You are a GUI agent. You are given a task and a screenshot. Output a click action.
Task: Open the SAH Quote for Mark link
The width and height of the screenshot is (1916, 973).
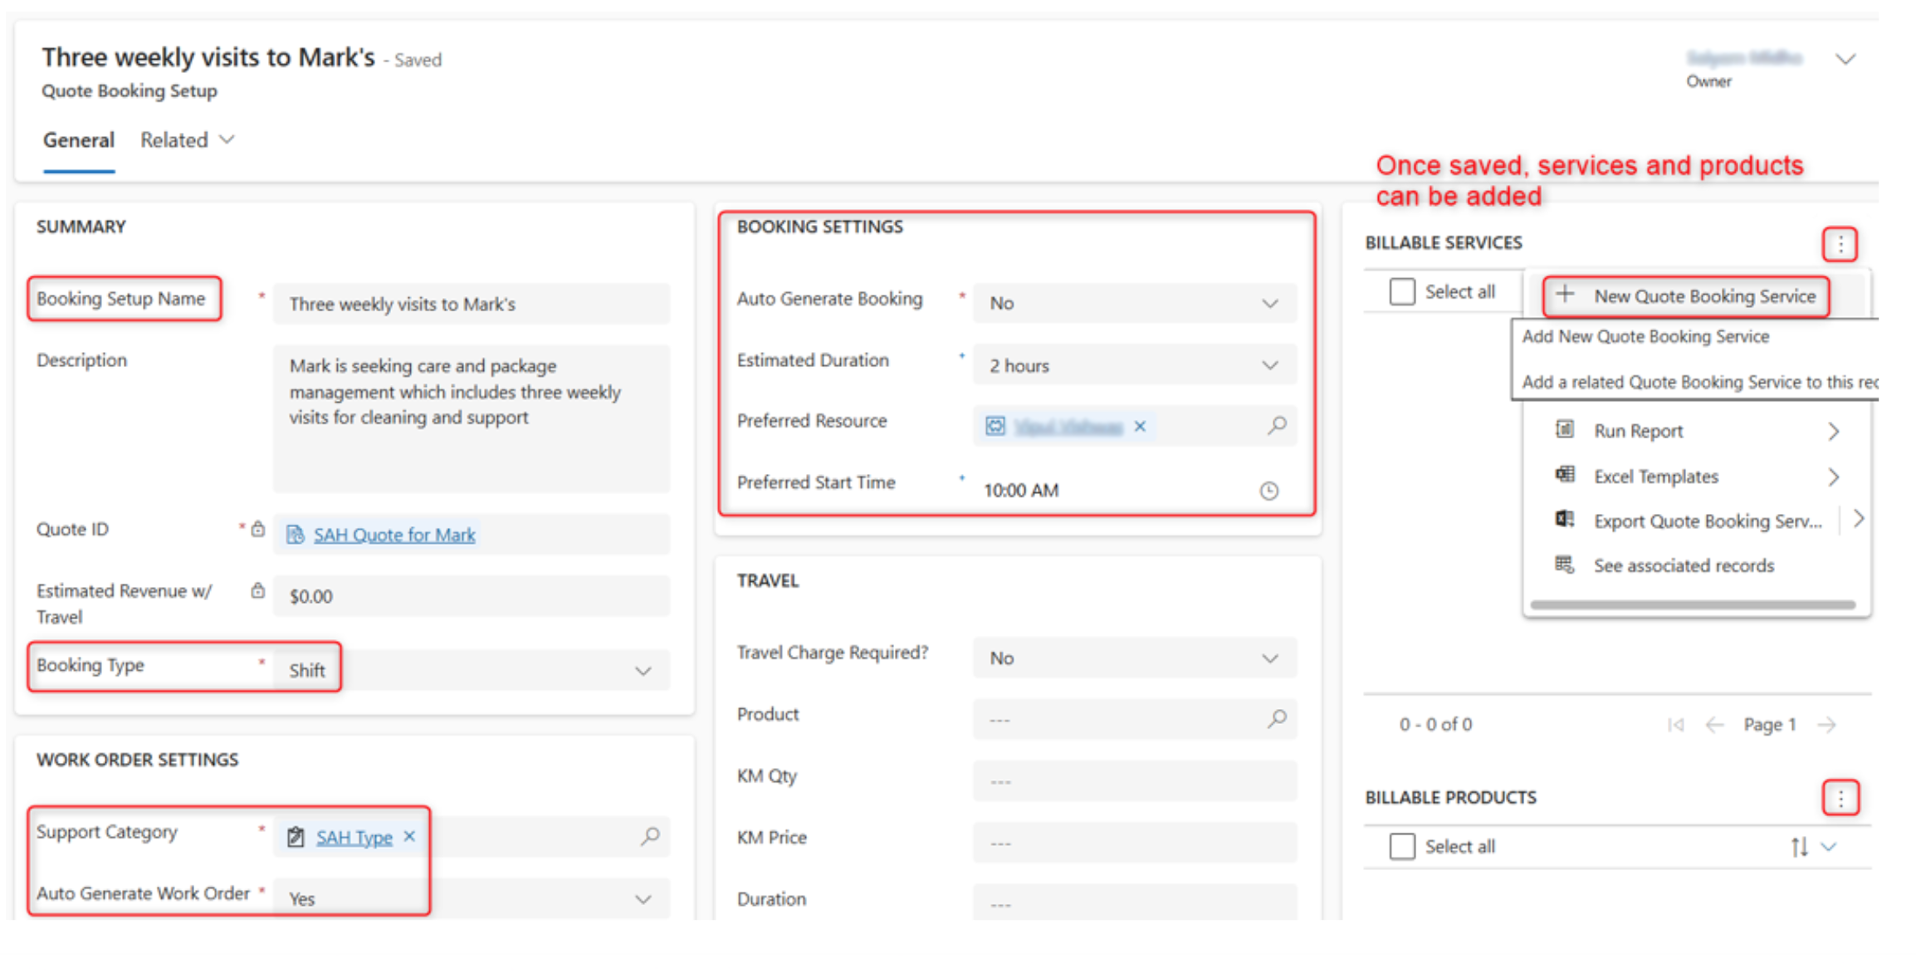pyautogui.click(x=394, y=535)
